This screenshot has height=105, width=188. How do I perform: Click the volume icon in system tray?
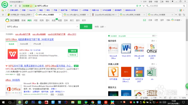(160, 102)
